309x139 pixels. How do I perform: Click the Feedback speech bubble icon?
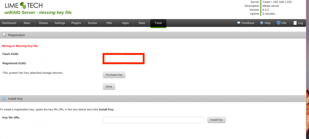tap(239, 23)
